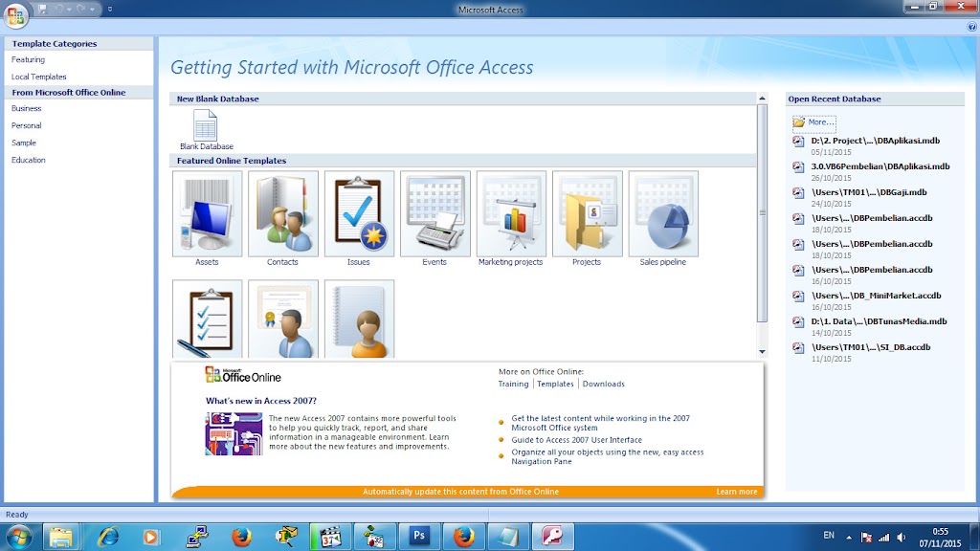Screen dimensions: 980x551
Task: Click the network signal tray icon
Action: pyautogui.click(x=883, y=538)
